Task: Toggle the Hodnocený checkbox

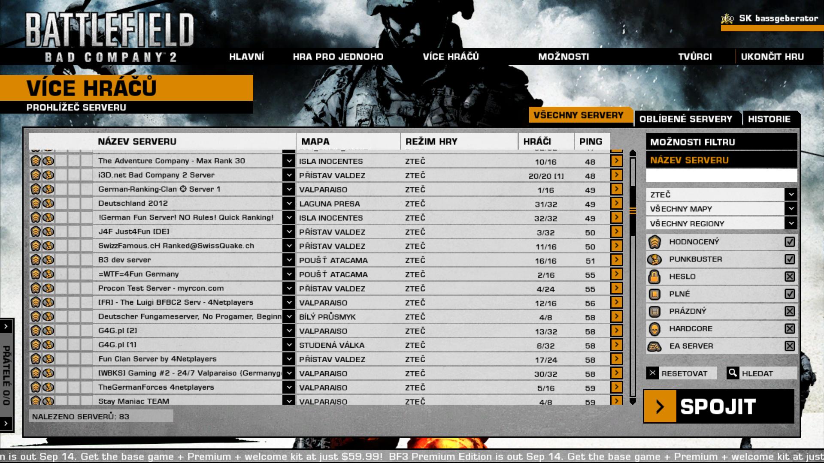Action: (x=790, y=242)
